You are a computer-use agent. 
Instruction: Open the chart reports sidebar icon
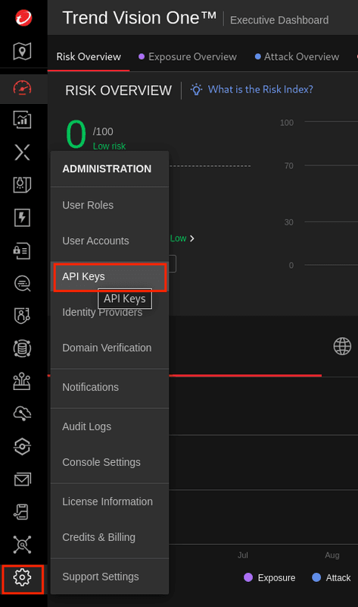click(23, 120)
